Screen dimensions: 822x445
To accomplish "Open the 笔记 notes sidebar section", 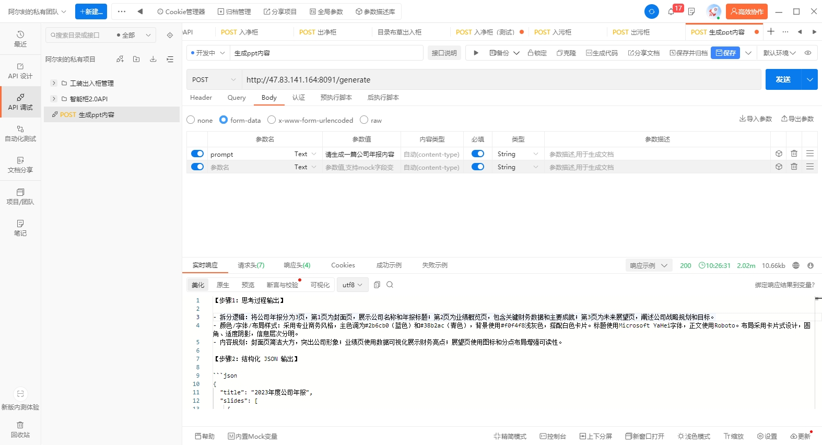I will point(20,228).
